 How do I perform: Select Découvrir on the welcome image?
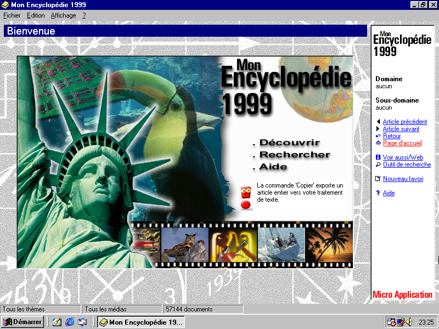pos(290,143)
